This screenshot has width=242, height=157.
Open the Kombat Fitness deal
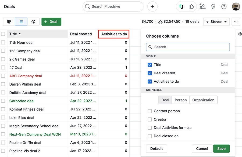coord(26,109)
